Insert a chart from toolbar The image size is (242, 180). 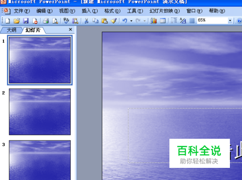click(x=153, y=21)
